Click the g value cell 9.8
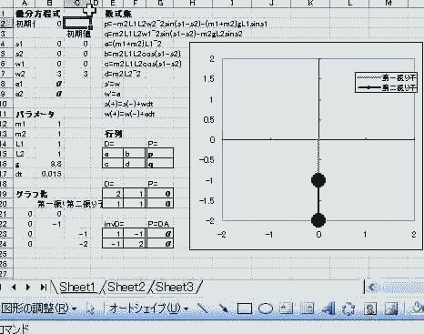Viewport: 424px width, 334px height. [50, 164]
